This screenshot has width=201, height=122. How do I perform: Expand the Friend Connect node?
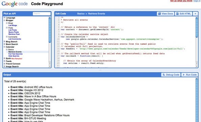(4, 64)
